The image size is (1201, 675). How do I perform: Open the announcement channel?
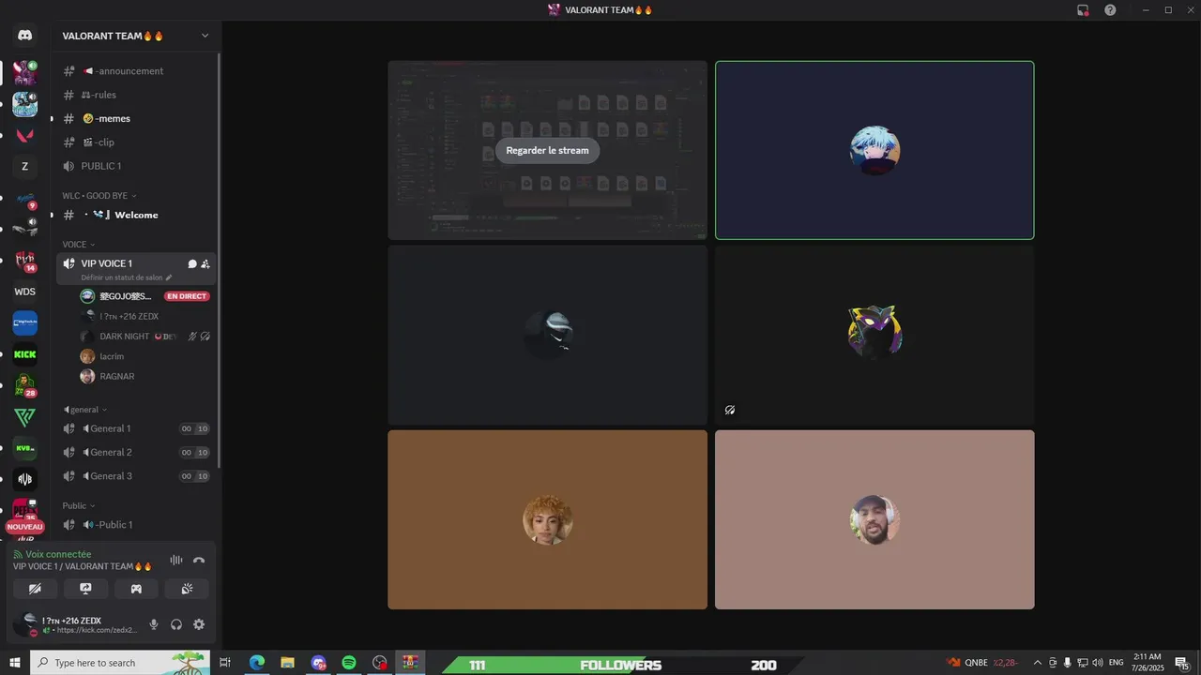pos(136,71)
